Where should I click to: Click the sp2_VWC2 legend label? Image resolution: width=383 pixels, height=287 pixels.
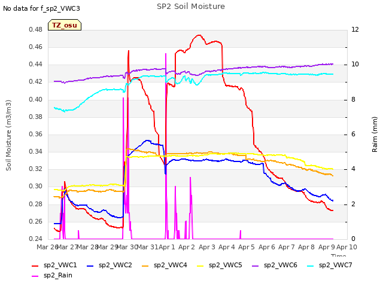pyautogui.click(x=115, y=265)
